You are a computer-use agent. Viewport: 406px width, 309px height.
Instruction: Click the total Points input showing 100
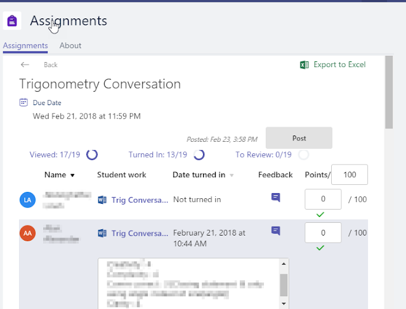tap(350, 175)
